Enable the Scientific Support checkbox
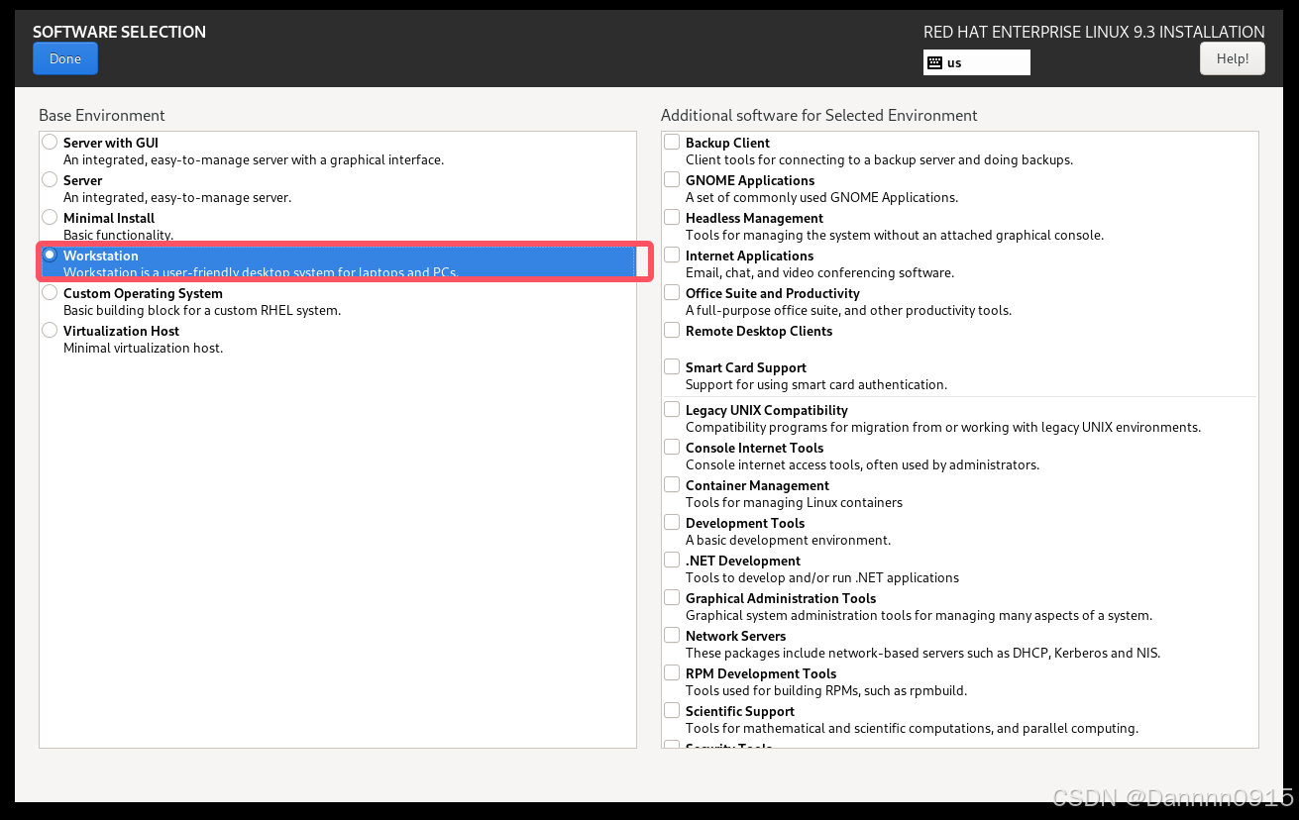The height and width of the screenshot is (820, 1299). click(672, 711)
